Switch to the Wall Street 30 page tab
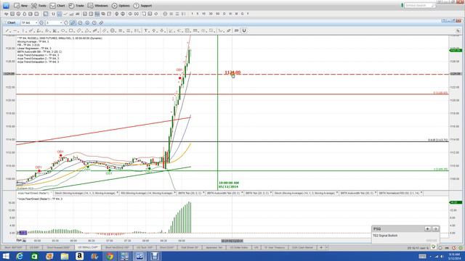 point(190,247)
